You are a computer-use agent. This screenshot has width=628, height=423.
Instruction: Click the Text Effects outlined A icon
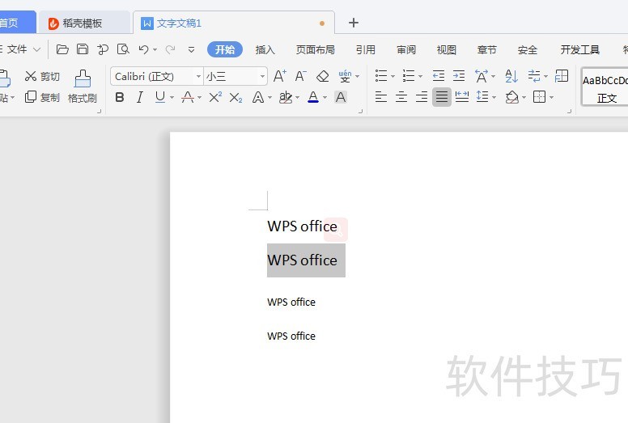tap(258, 97)
